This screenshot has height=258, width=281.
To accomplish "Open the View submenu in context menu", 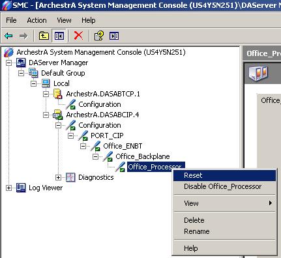I will coord(224,203).
